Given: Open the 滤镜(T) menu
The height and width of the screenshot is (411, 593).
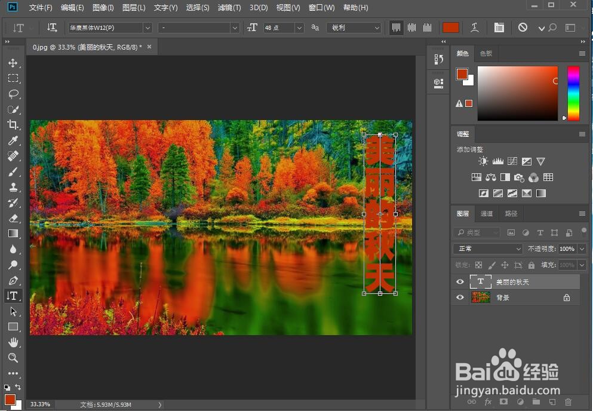Looking at the screenshot, I should [x=229, y=8].
